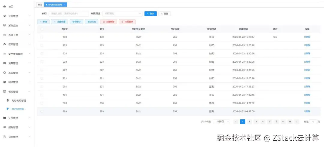Click 密钥备份 backup button
The image size is (324, 147).
point(76,22)
